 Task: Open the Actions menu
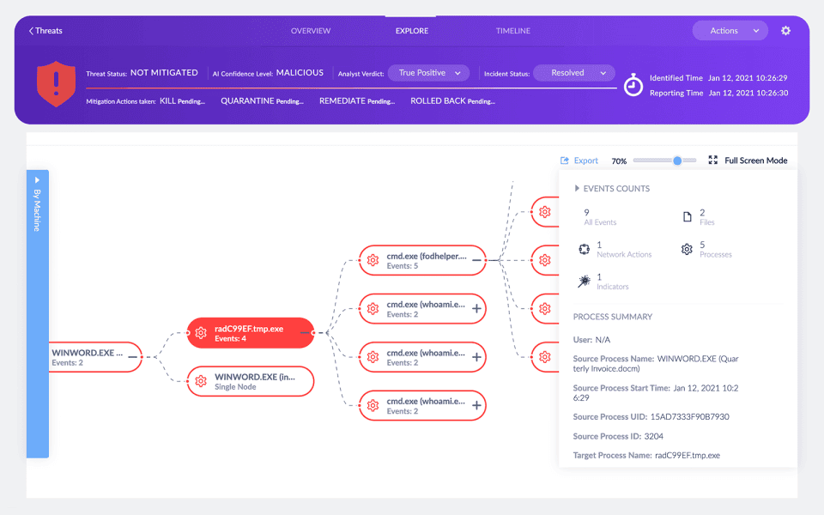tap(729, 30)
